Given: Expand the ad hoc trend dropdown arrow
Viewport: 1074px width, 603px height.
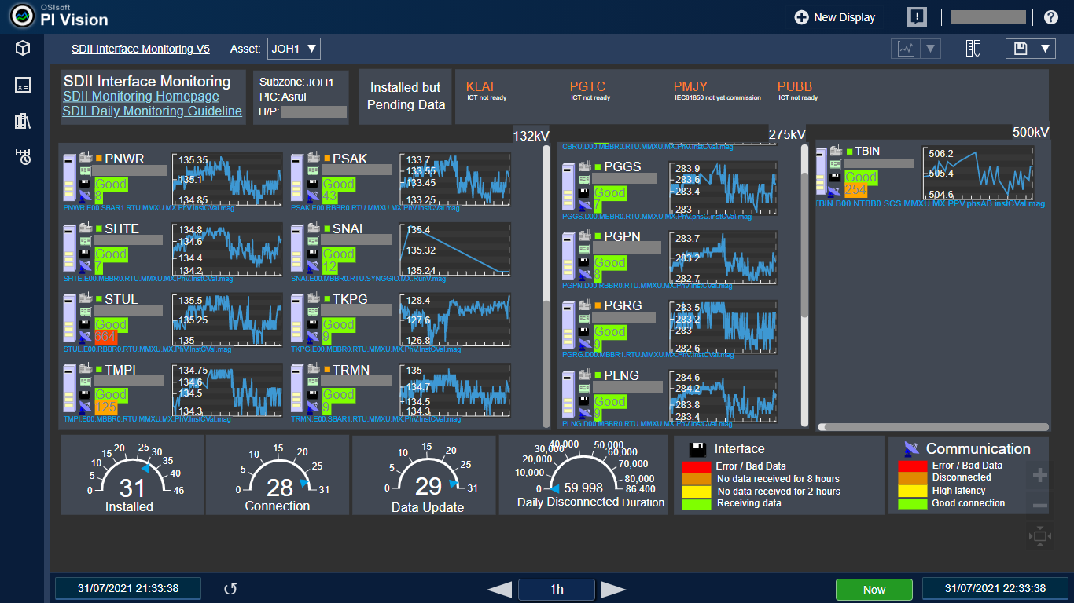Looking at the screenshot, I should pos(931,49).
